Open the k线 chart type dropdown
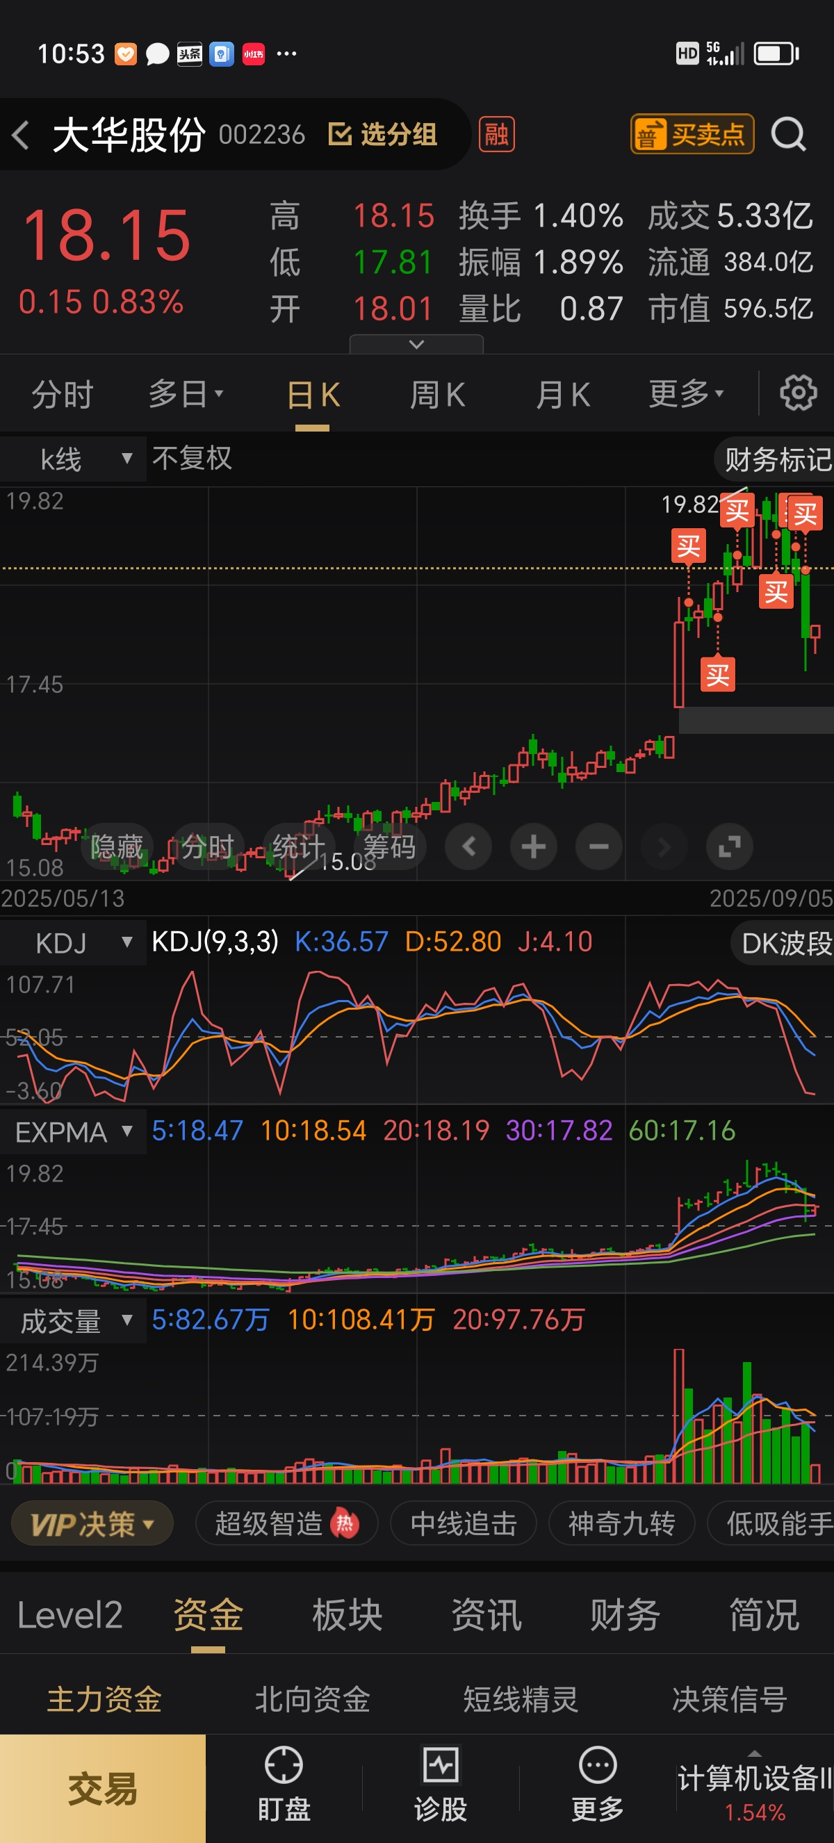Screen dimensions: 834x1843 (73, 459)
